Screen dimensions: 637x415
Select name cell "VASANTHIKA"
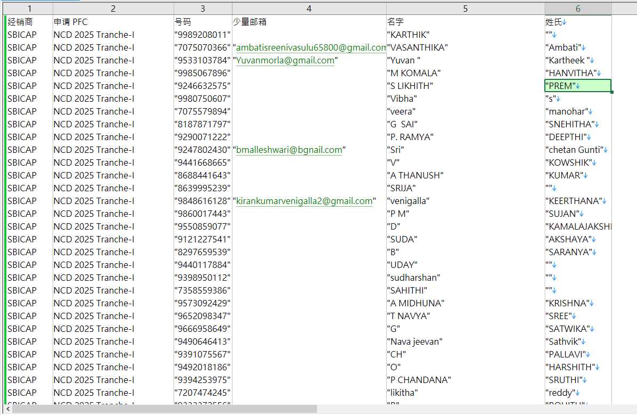coord(465,47)
